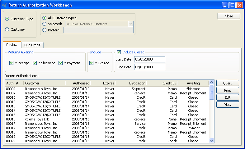Viewport: 245px width, 149px height.
Task: Select the Customer radio button
Action: (x=7, y=29)
